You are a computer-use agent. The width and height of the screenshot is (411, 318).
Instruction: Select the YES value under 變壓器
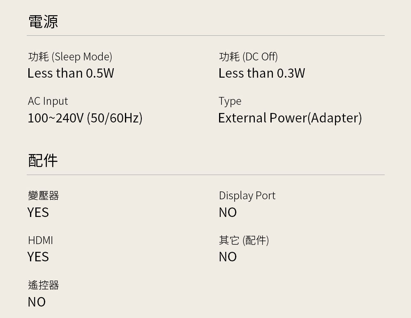tap(38, 212)
